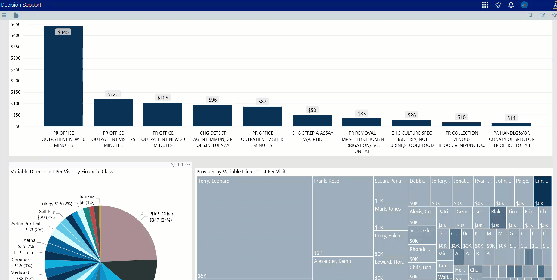Screen dimensions: 557x280
Task: Select the John, ... treemap tile
Action: pyautogui.click(x=504, y=191)
